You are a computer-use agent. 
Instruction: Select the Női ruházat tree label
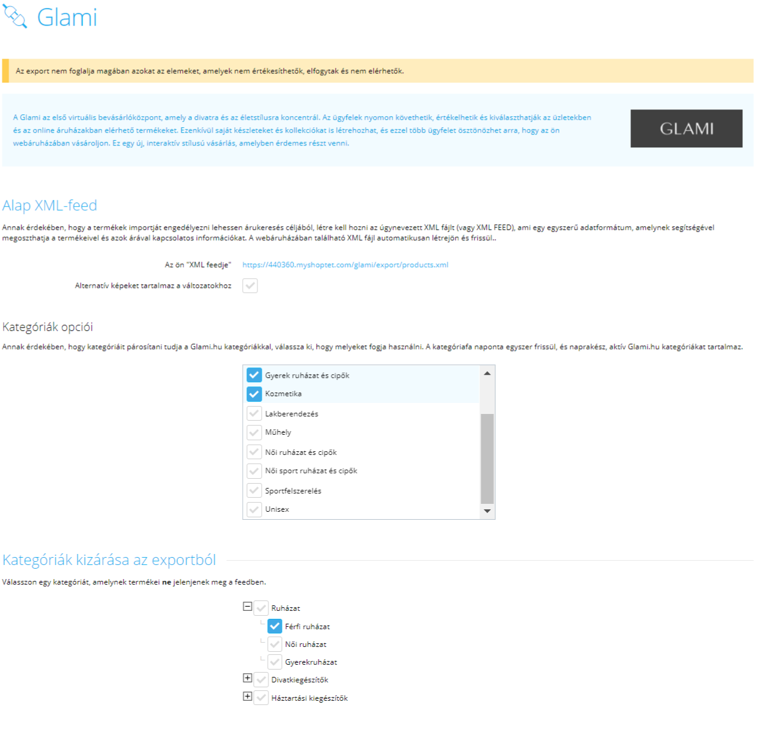(306, 645)
